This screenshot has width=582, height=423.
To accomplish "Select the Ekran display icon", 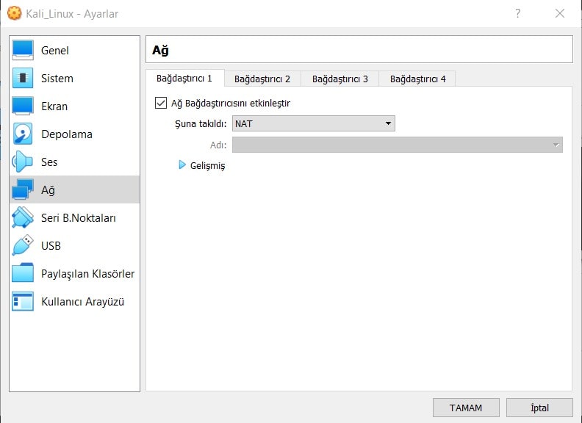I will (x=23, y=106).
